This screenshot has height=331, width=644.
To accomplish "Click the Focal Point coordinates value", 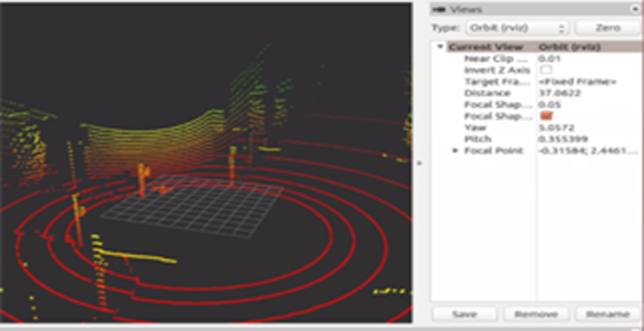I will (x=588, y=151).
